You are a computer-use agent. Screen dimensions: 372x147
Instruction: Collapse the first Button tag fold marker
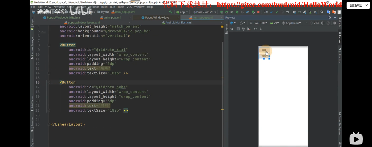coord(49,45)
